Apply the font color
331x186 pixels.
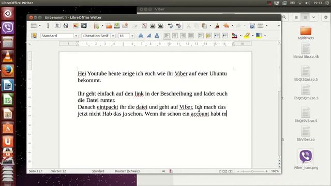(x=234, y=36)
